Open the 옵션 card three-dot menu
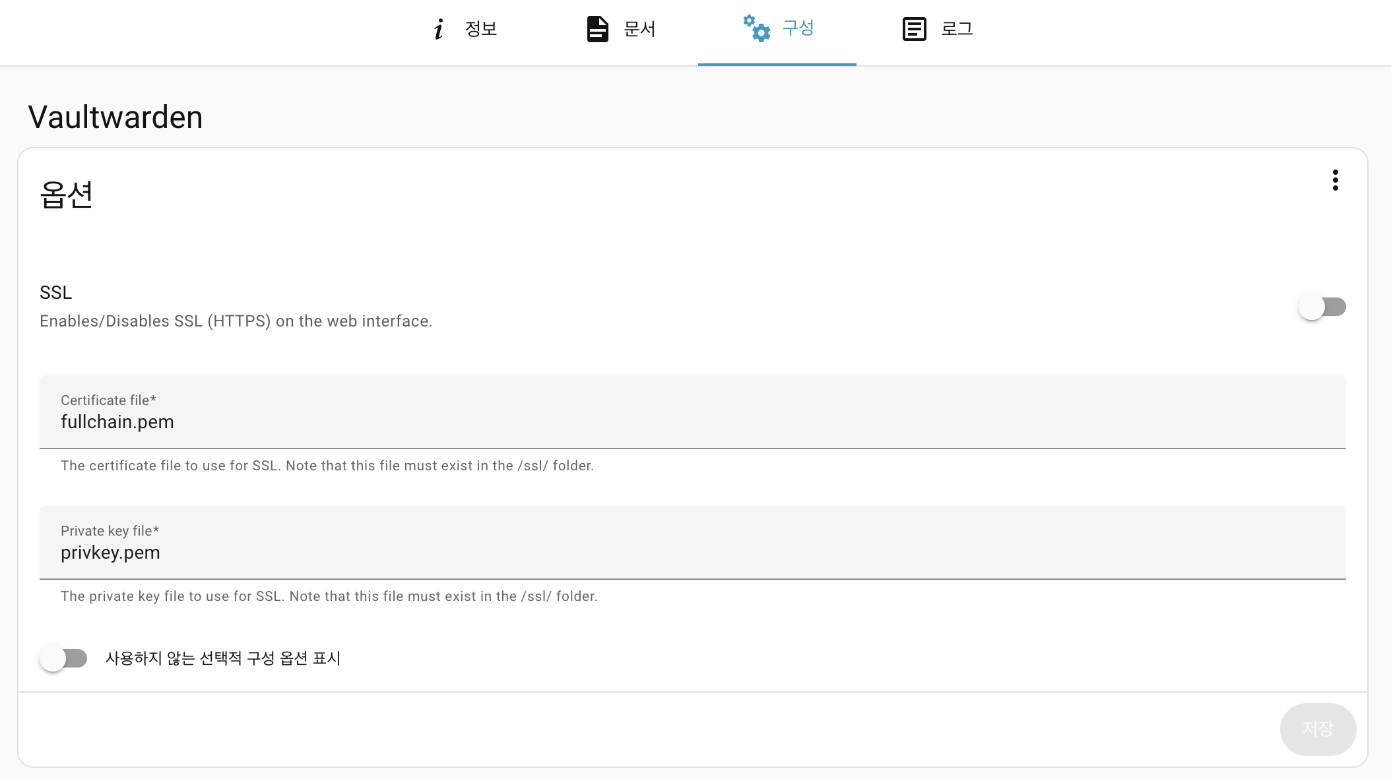This screenshot has height=781, width=1391. [1336, 180]
